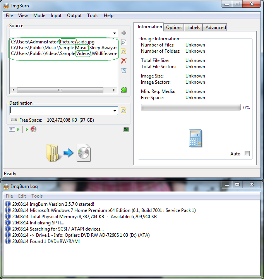
Task: Click Searching for SCSI / ATAPI devices line
Action: click(58, 229)
